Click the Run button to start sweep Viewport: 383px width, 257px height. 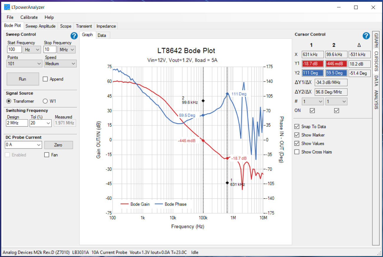pyautogui.click(x=23, y=79)
